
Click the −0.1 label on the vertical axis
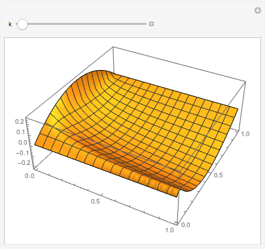(21, 152)
